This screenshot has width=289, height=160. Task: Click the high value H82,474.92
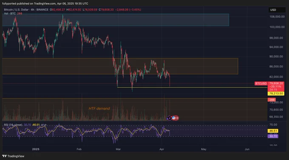pyautogui.click(x=74, y=10)
